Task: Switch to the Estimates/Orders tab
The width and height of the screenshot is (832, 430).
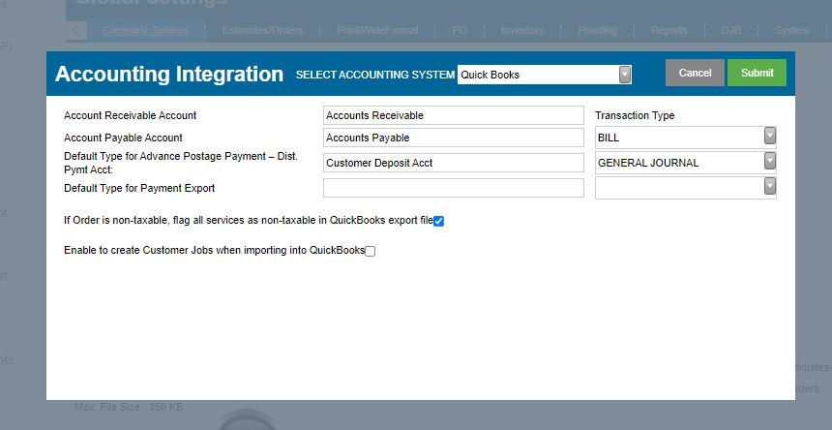Action: click(x=262, y=30)
